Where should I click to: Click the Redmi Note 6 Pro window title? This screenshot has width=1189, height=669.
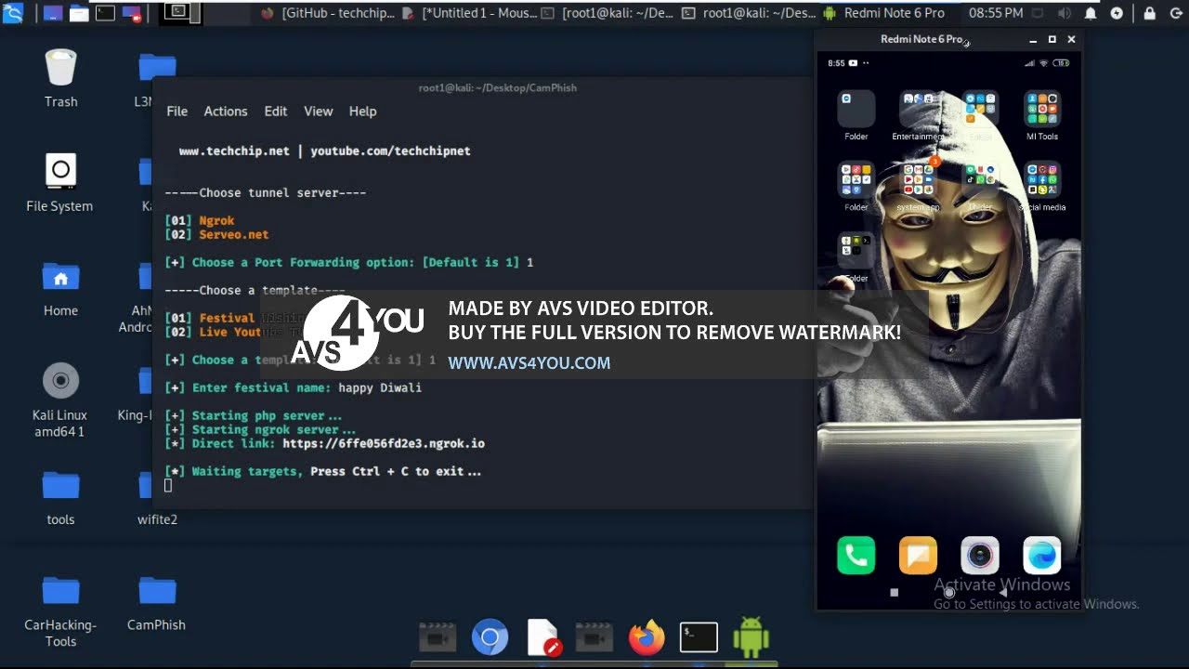[921, 39]
